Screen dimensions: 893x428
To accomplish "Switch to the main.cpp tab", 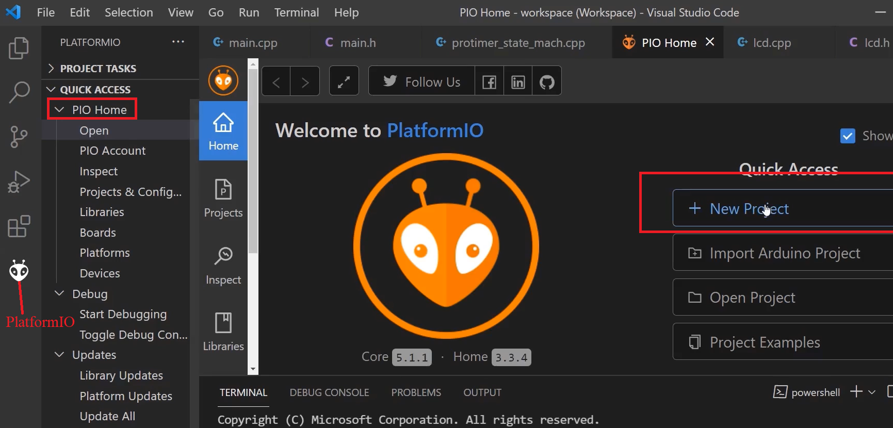I will pos(255,42).
